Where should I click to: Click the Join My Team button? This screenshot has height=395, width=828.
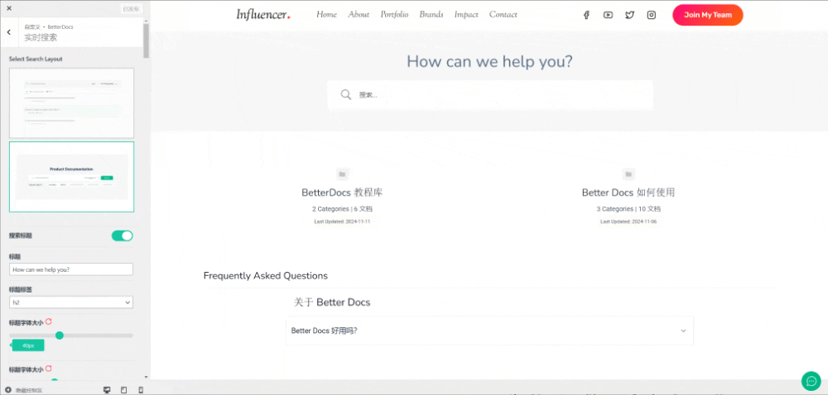click(x=708, y=15)
